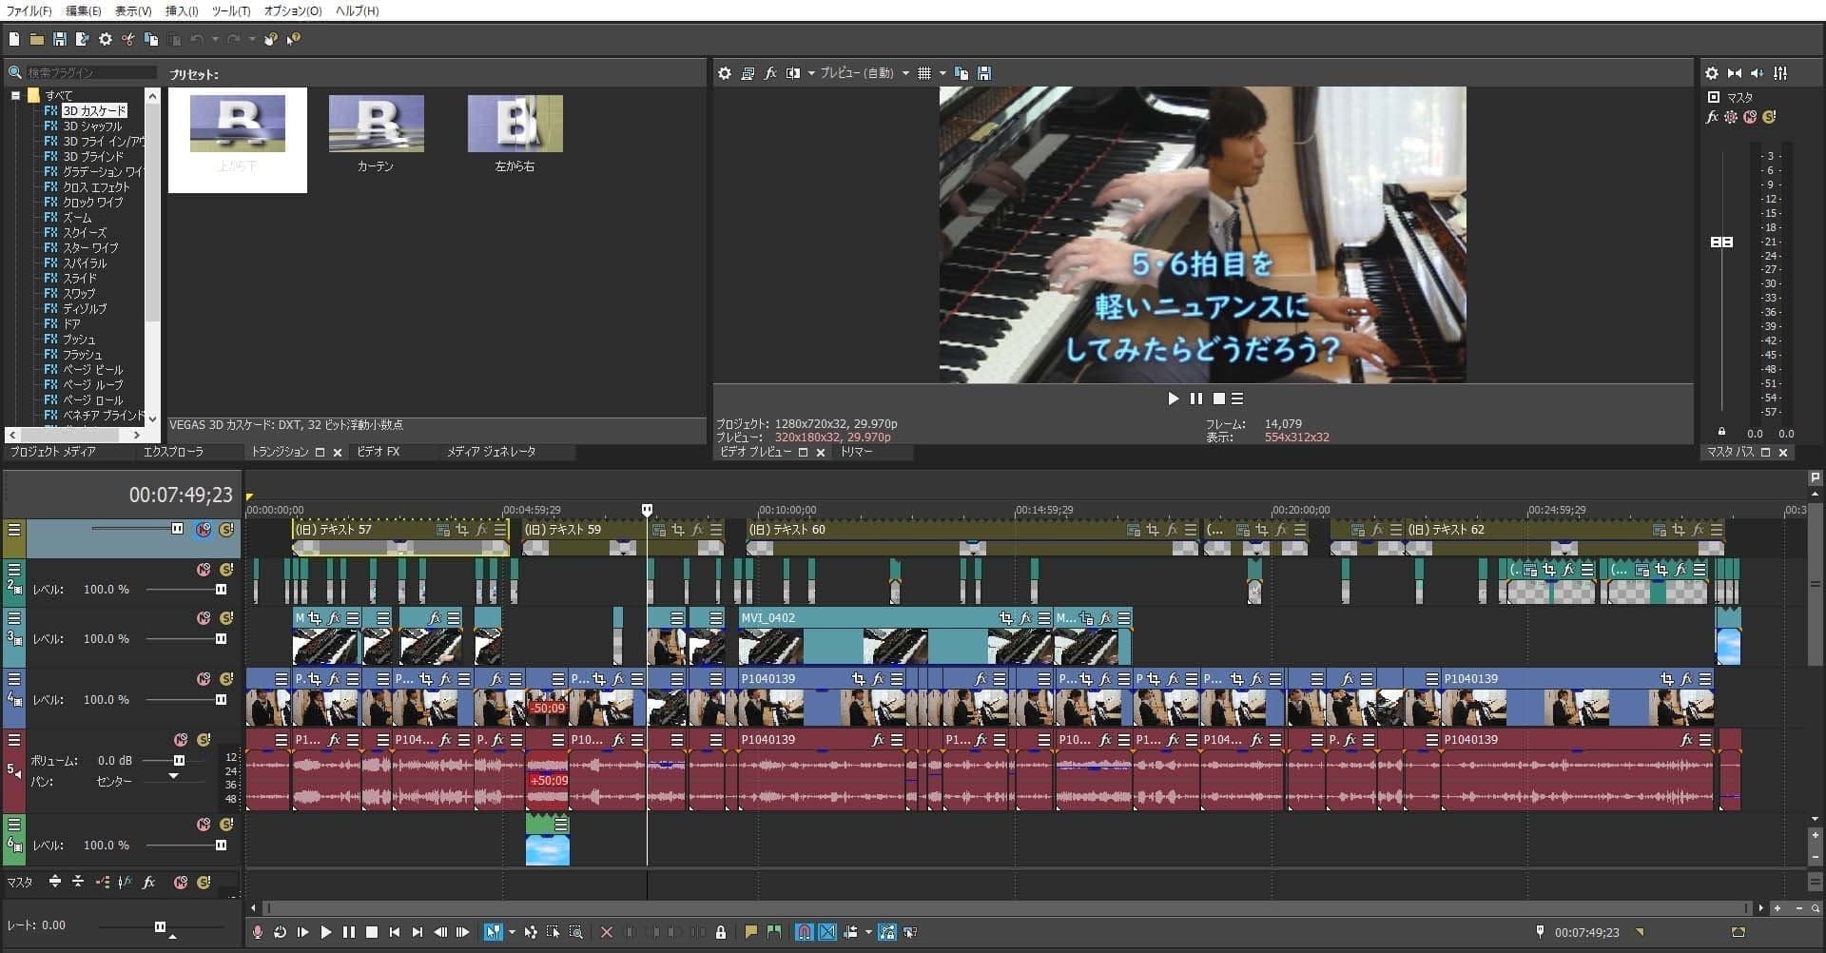Switch to the メディア ジェネレータ tab

492,452
